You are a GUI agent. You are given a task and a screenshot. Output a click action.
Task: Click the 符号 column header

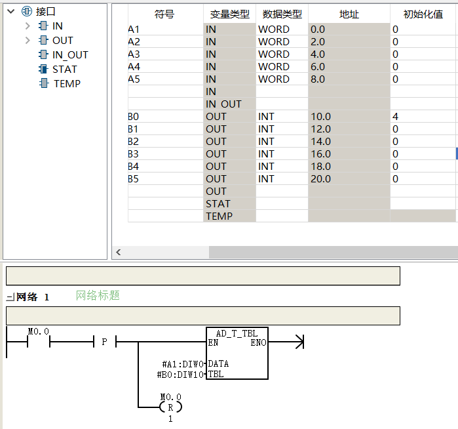click(164, 14)
